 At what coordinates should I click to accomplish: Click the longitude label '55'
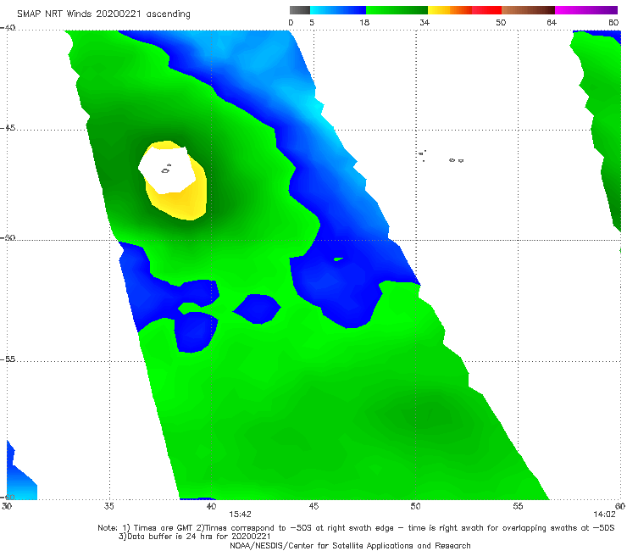(x=518, y=506)
